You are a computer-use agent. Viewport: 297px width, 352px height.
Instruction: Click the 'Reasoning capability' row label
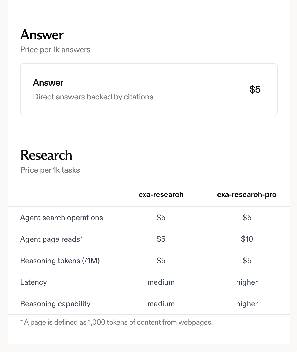tap(55, 304)
